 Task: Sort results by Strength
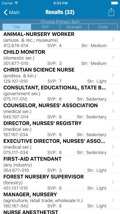pyautogui.click(x=74, y=27)
